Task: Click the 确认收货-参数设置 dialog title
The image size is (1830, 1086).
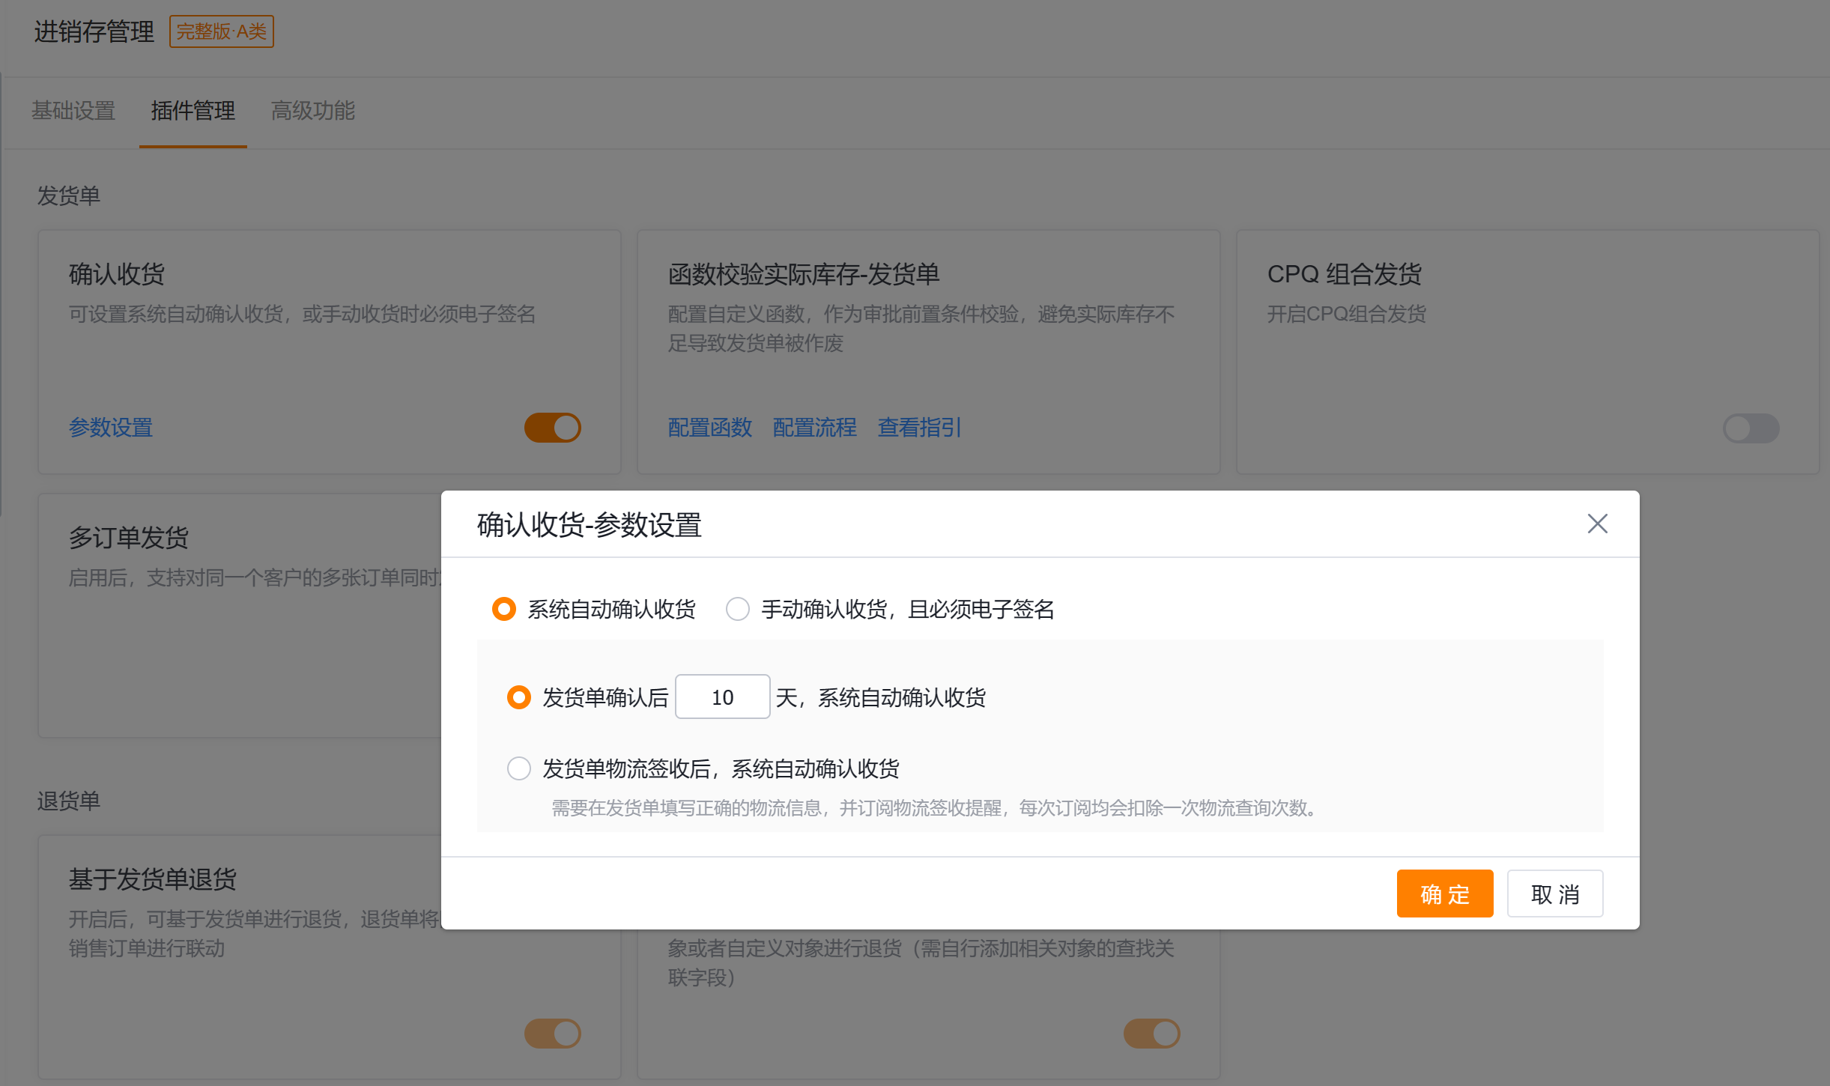Action: tap(590, 525)
